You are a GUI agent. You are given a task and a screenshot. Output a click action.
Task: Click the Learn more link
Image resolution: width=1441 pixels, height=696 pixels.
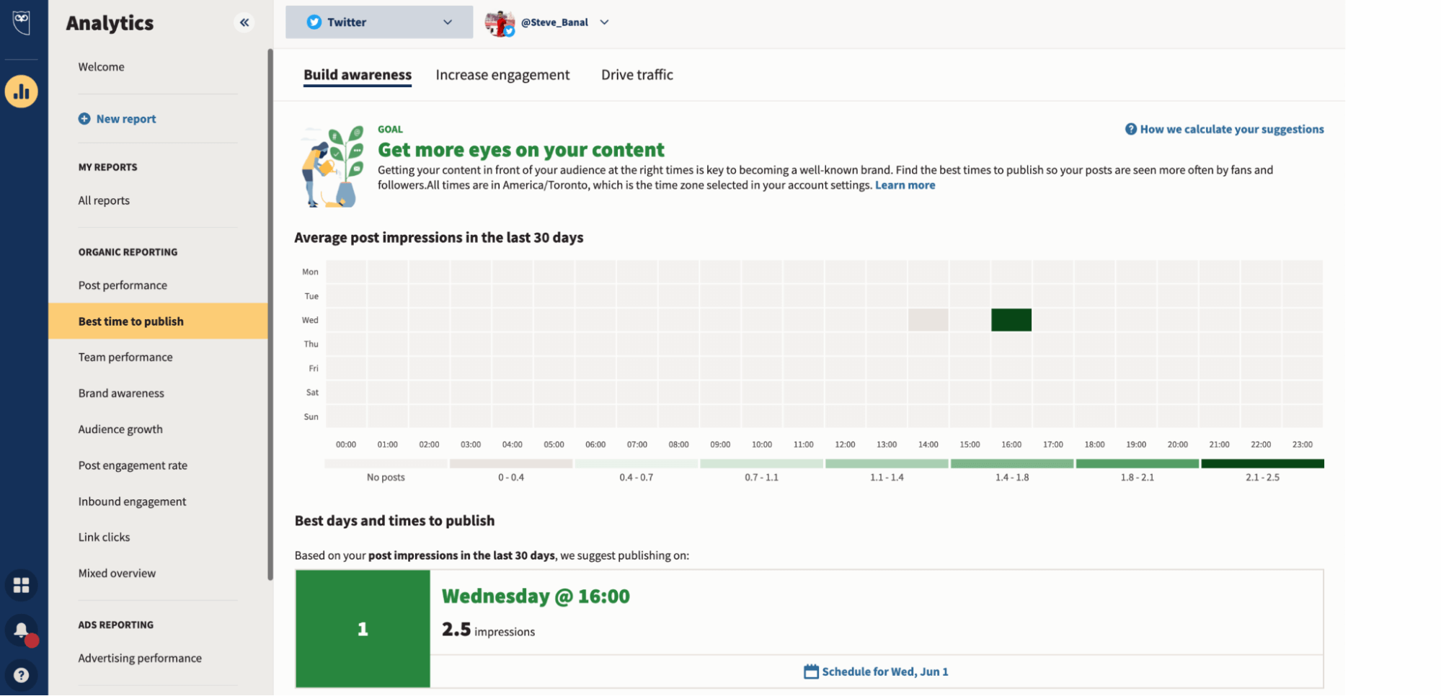click(905, 184)
